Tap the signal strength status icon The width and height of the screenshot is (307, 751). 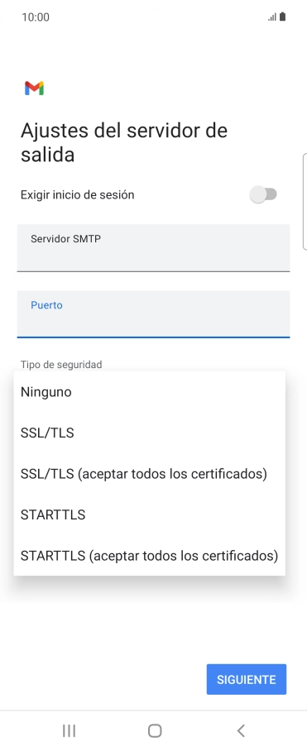pos(272,17)
